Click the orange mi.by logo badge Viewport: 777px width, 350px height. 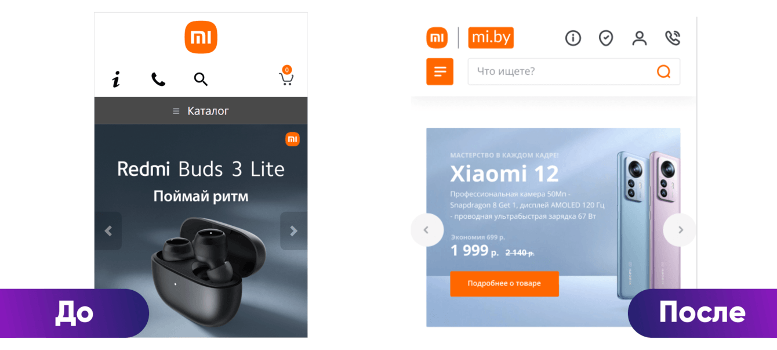491,38
